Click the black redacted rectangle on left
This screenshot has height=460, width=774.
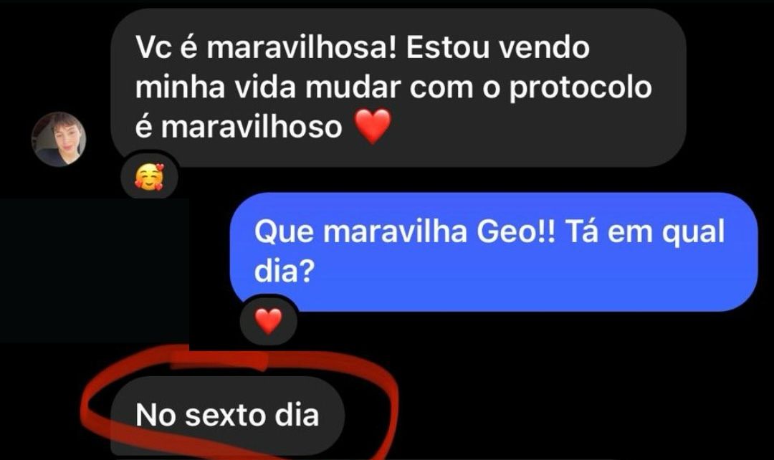pos(95,271)
